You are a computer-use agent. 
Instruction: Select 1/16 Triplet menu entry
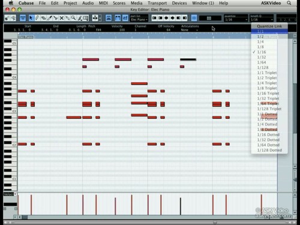coord(269,94)
